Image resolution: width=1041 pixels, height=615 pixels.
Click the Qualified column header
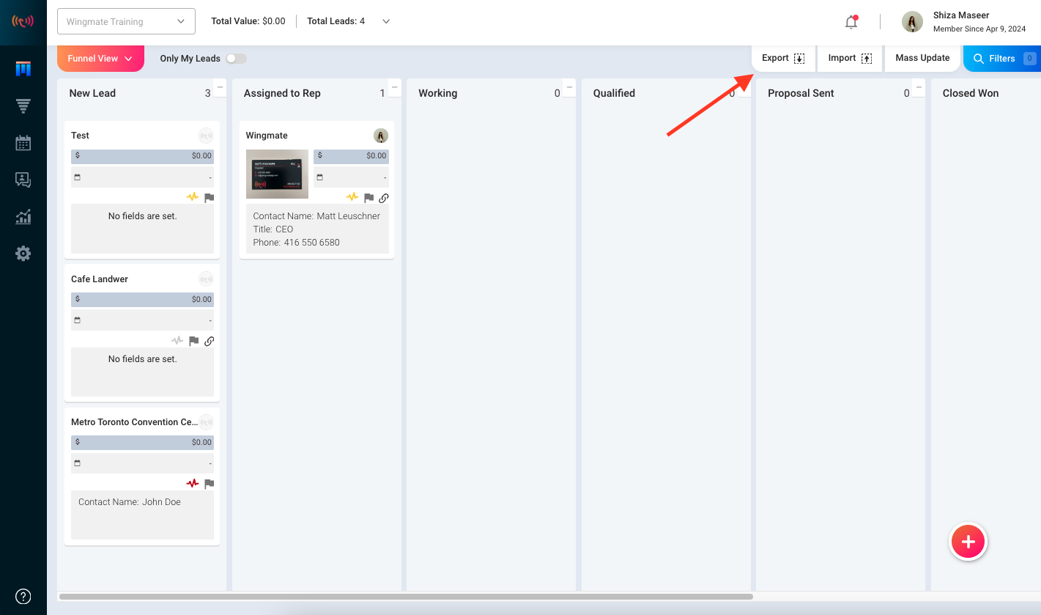pyautogui.click(x=614, y=93)
